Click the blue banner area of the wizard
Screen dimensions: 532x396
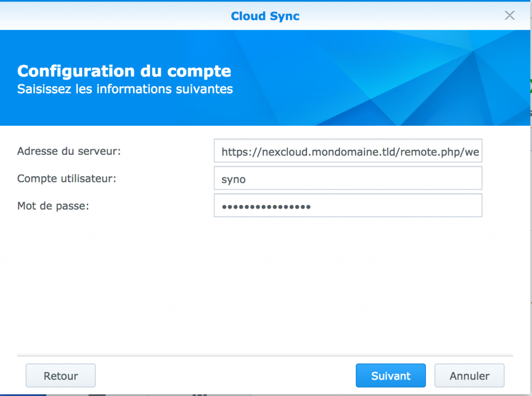[x=364, y=78]
